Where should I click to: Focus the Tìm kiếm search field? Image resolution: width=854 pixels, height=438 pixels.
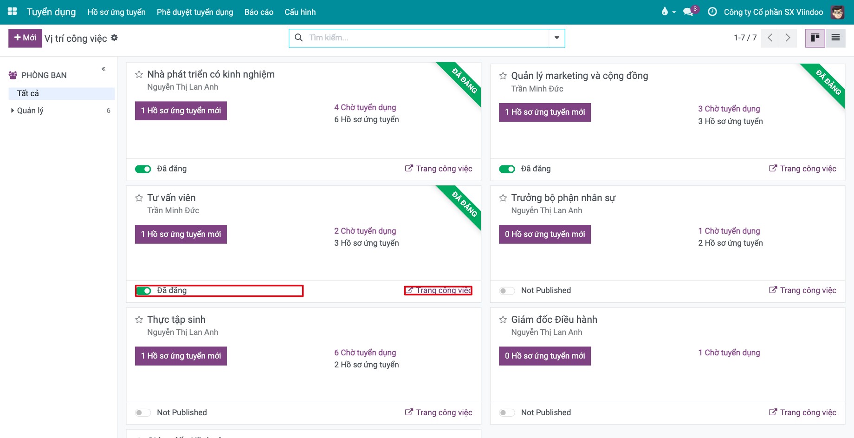[x=427, y=38]
